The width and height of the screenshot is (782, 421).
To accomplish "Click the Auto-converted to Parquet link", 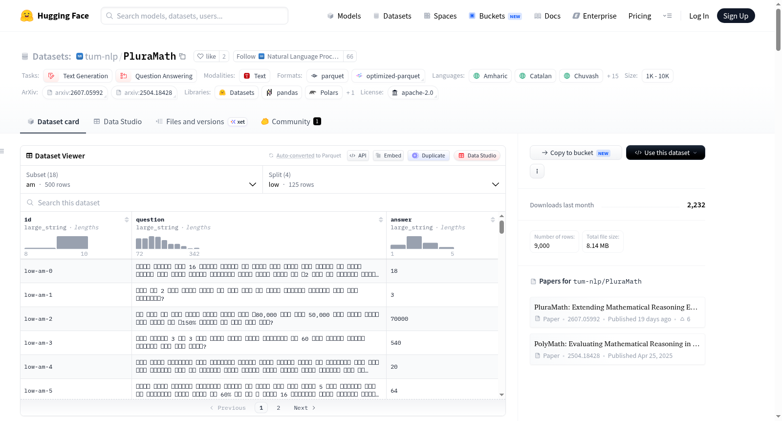I will coord(308,155).
